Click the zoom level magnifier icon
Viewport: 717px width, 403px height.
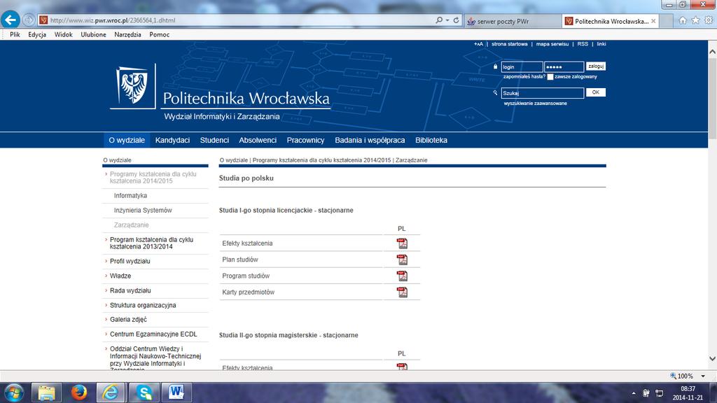673,376
